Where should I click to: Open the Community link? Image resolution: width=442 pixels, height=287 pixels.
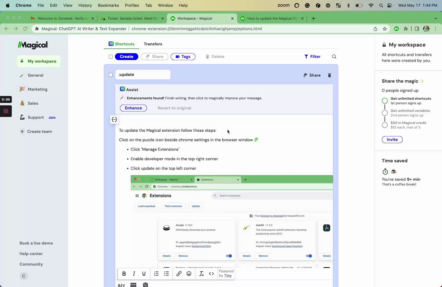coord(31,264)
